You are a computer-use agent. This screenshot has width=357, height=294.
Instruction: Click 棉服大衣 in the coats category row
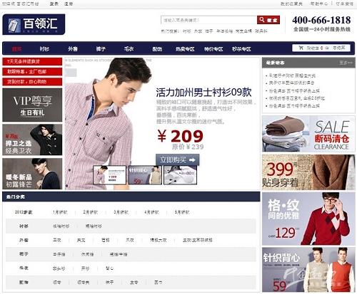(x=159, y=240)
